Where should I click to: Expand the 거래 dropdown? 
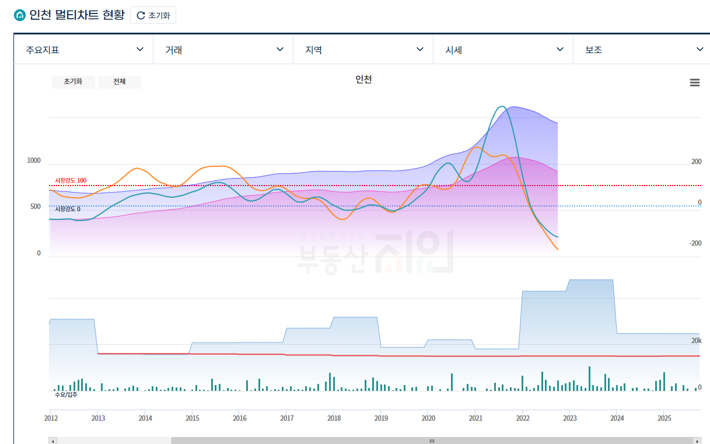pyautogui.click(x=223, y=50)
